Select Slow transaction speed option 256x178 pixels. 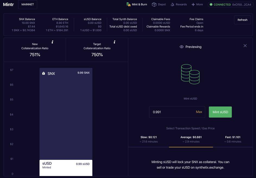click(148, 139)
